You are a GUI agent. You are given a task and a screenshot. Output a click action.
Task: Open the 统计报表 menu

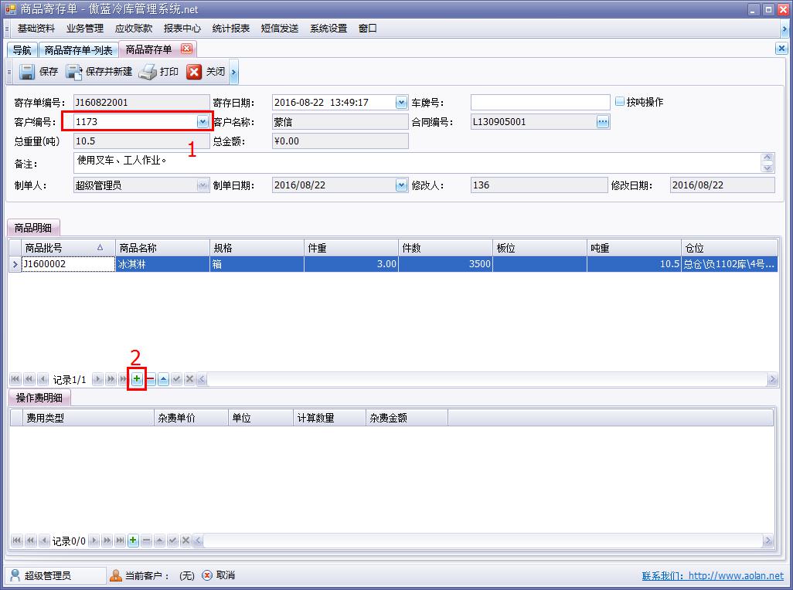[x=231, y=29]
